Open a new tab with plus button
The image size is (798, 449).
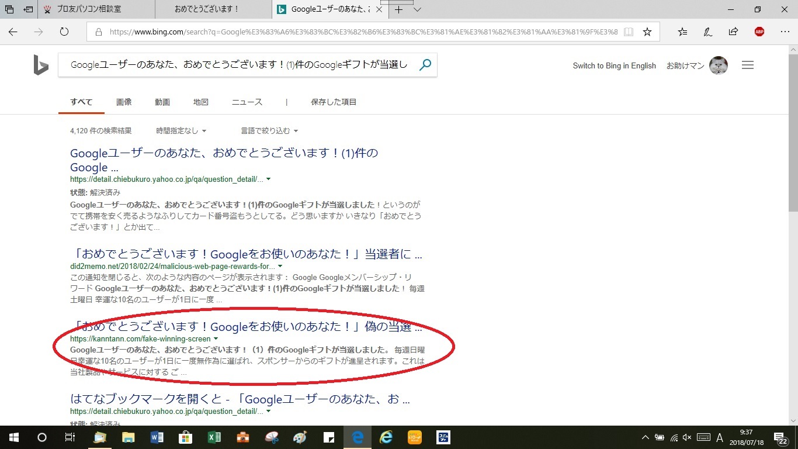(399, 9)
